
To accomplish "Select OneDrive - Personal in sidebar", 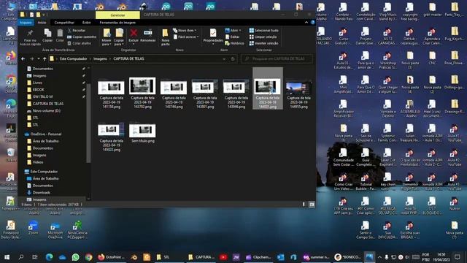I will tap(45, 134).
